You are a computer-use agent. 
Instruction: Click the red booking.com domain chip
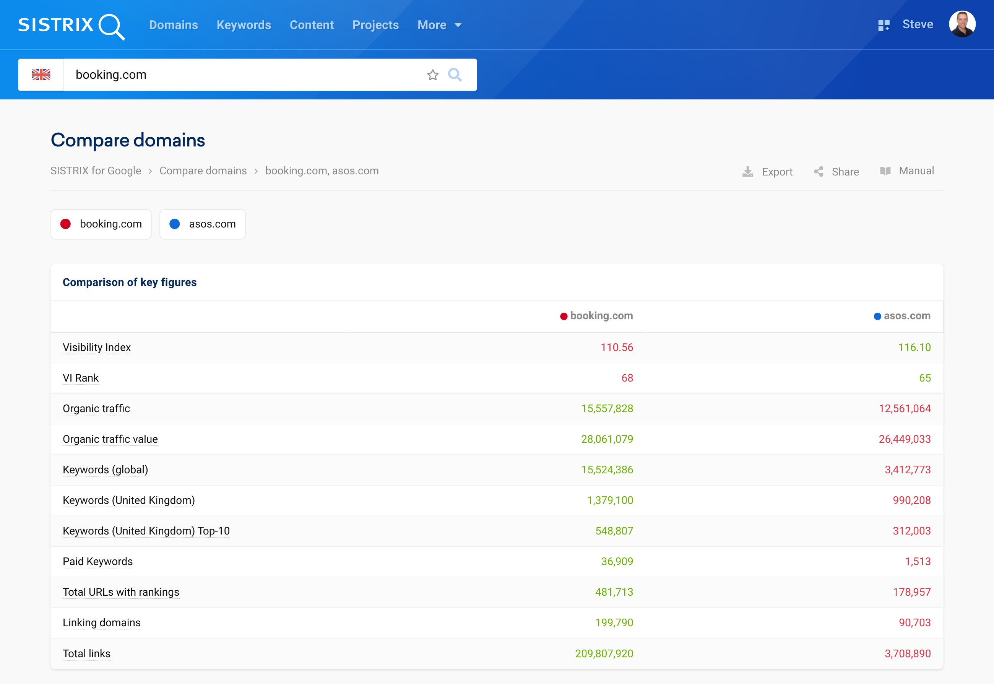101,224
